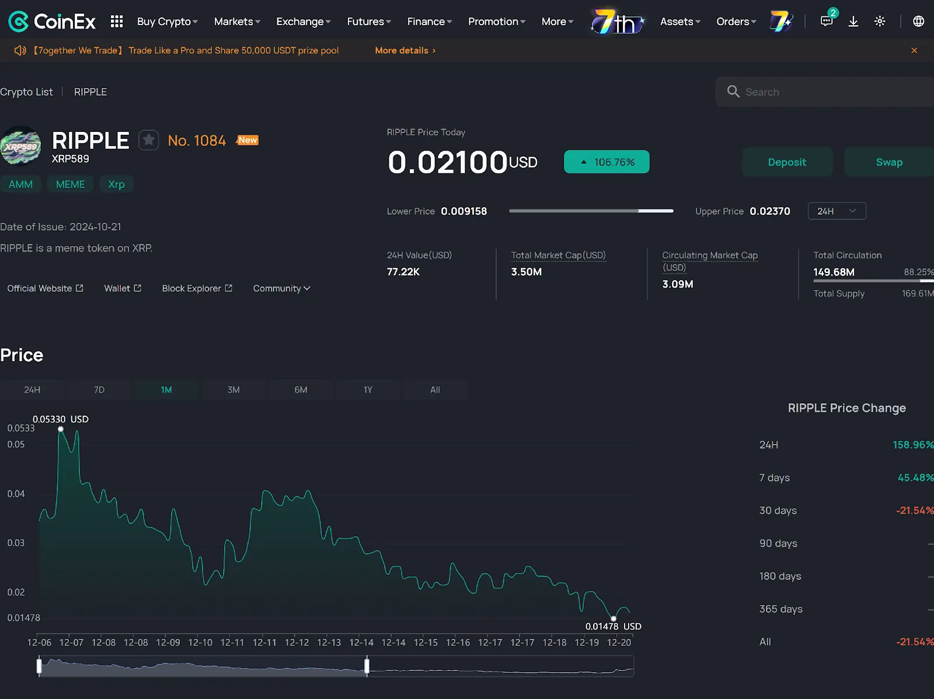Go to Crypto List breadcrumb
This screenshot has width=934, height=699.
(26, 92)
